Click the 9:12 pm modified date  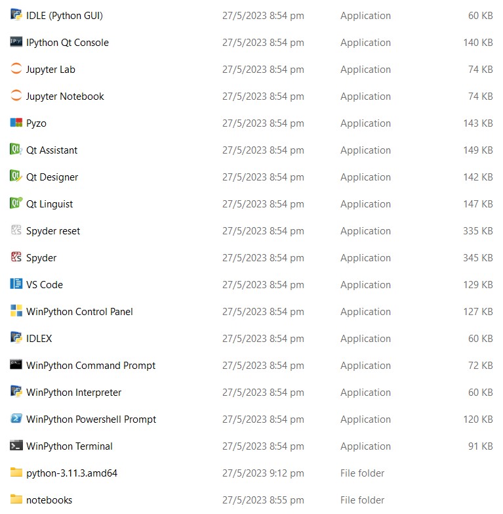click(263, 473)
